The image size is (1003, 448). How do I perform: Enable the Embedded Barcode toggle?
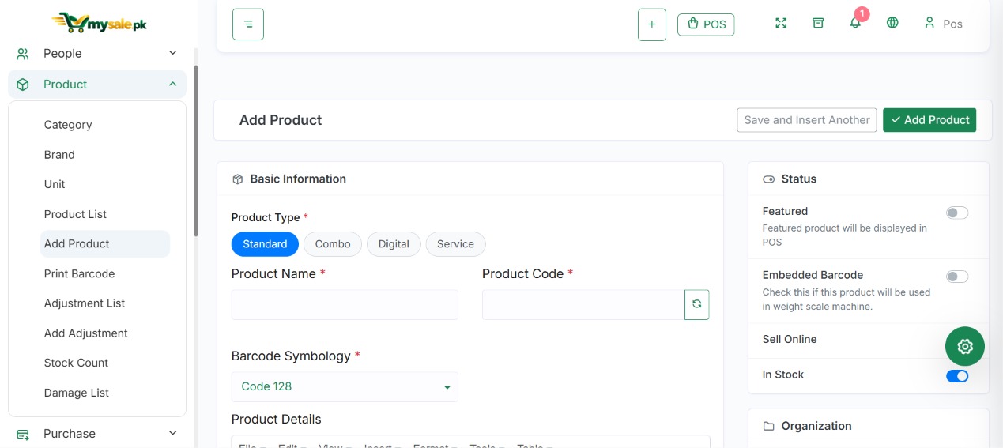coord(957,277)
